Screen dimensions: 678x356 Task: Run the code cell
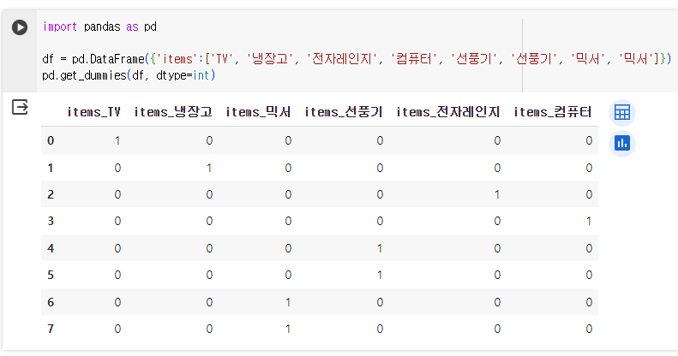click(20, 27)
